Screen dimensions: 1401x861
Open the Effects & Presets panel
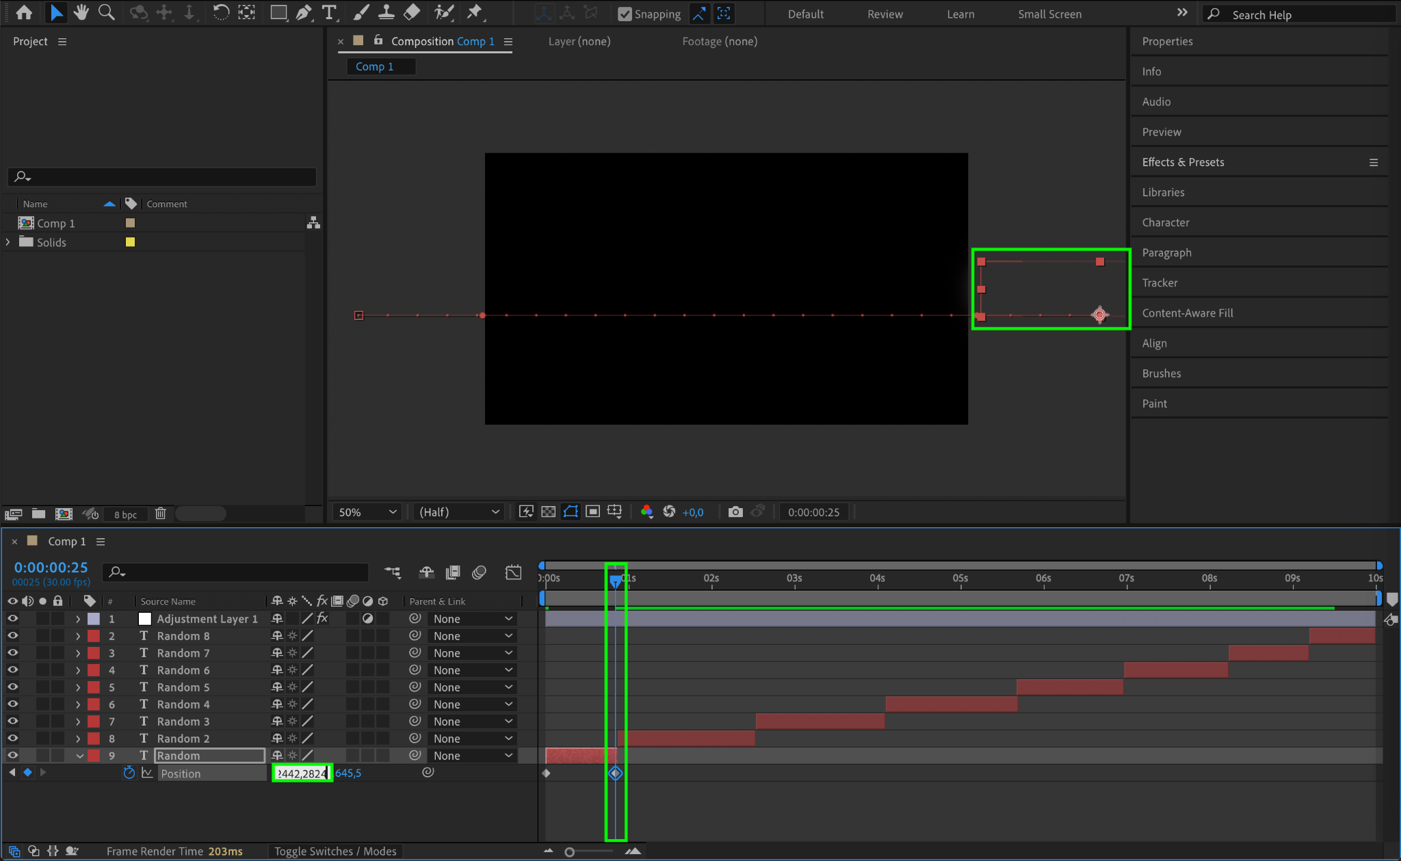pyautogui.click(x=1183, y=162)
